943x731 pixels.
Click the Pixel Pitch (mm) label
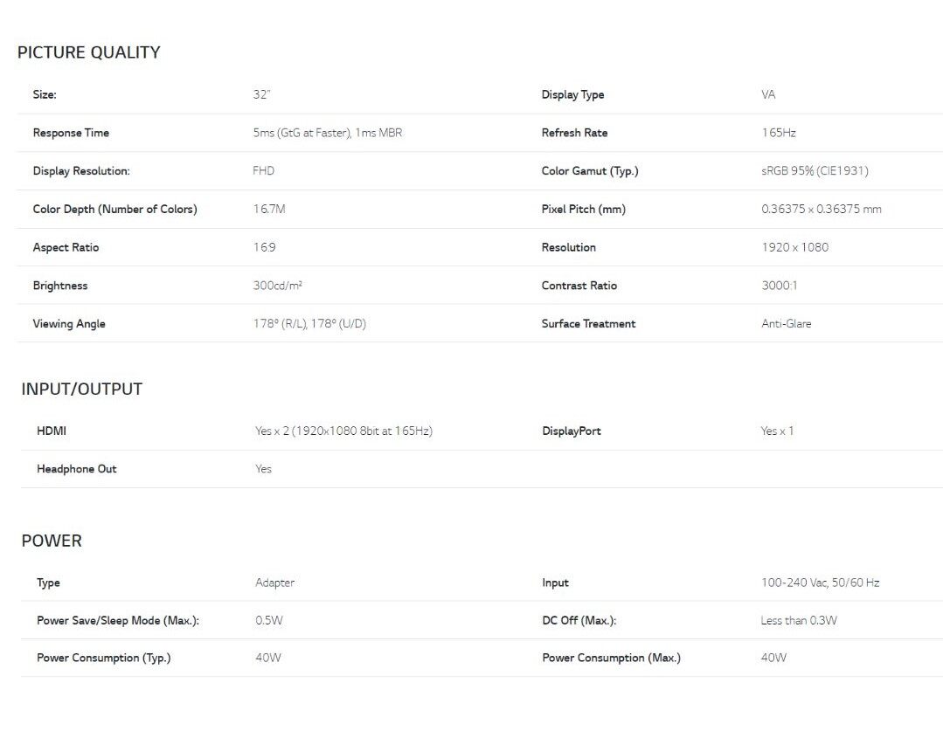coord(583,209)
